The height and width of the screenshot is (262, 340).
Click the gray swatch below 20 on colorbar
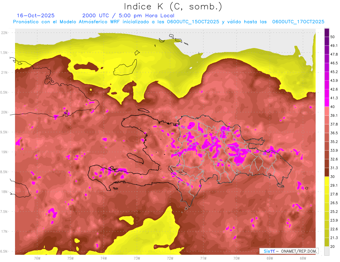[327, 251]
